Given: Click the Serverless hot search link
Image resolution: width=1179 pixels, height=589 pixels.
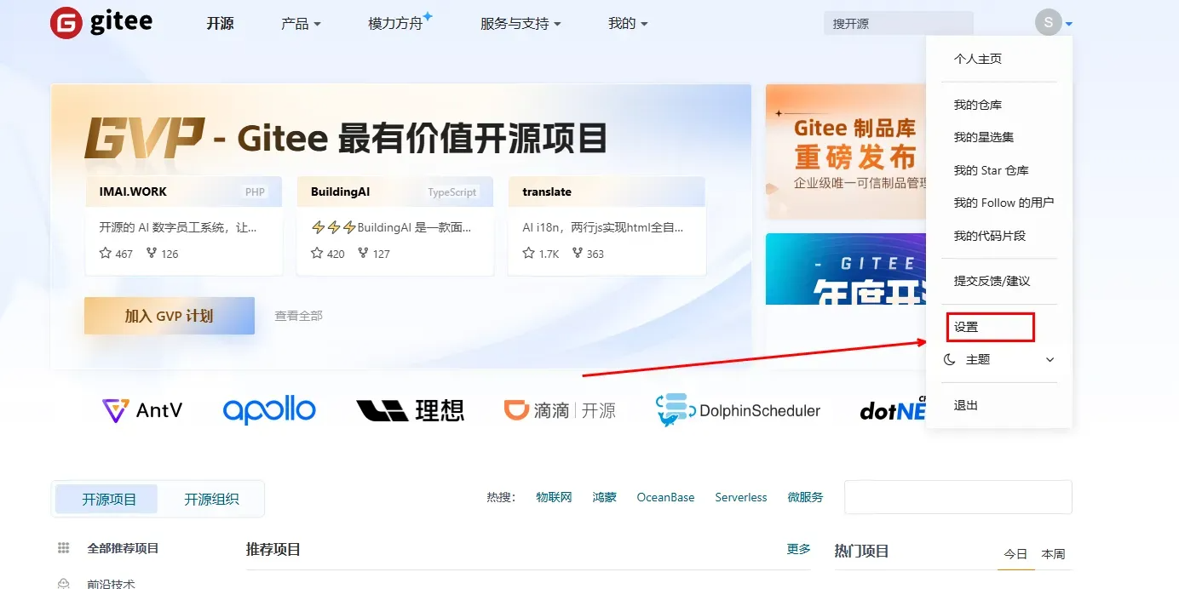Looking at the screenshot, I should (741, 497).
